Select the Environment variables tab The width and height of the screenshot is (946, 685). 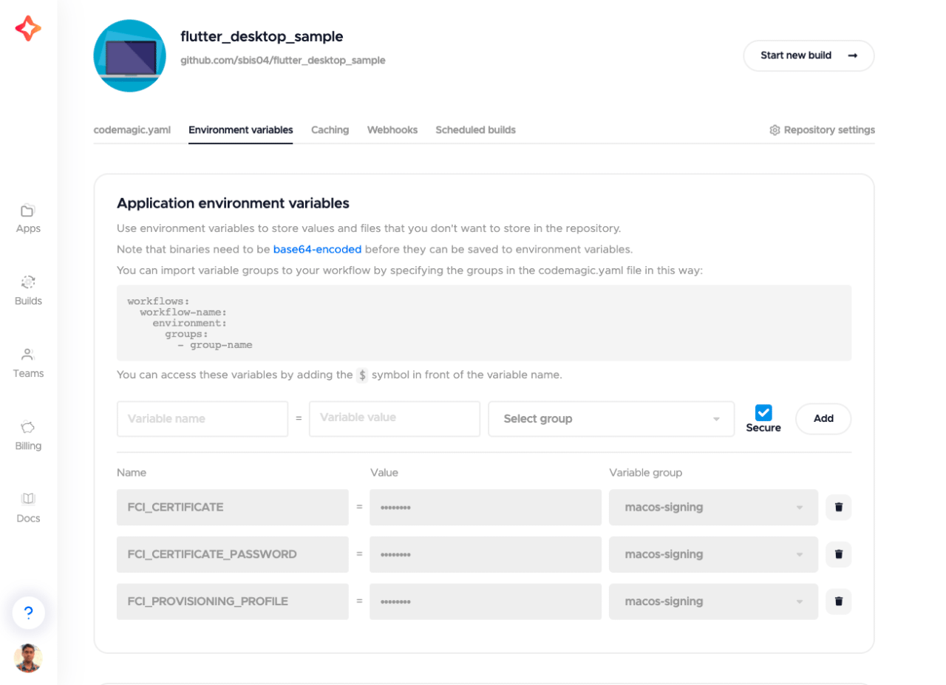tap(240, 130)
